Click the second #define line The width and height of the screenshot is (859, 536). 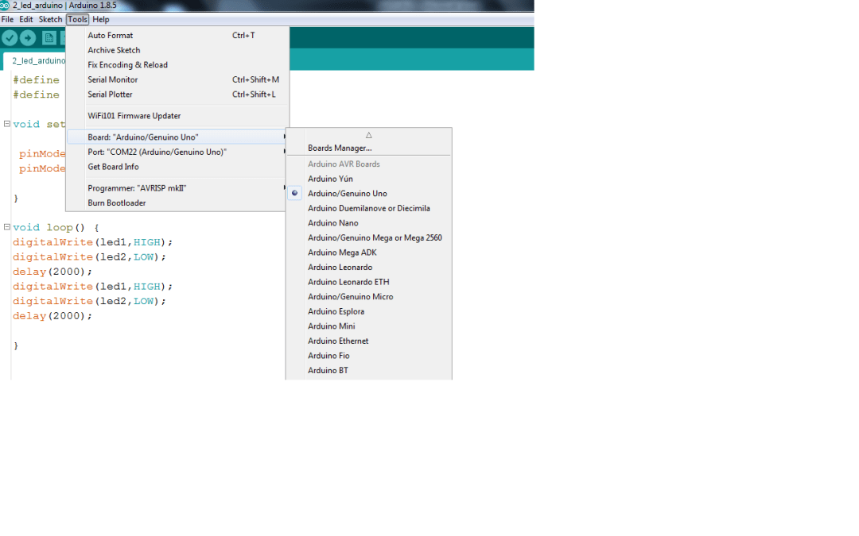(36, 94)
